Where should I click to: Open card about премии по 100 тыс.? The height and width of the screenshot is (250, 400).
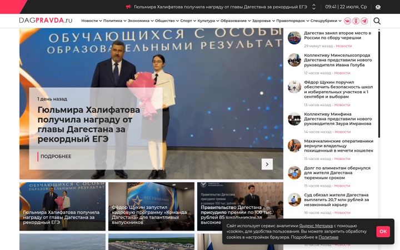(x=240, y=207)
